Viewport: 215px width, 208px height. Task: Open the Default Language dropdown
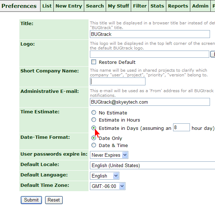(104, 176)
